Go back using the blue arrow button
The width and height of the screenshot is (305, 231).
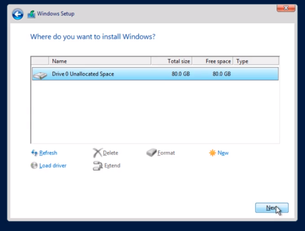tap(17, 14)
